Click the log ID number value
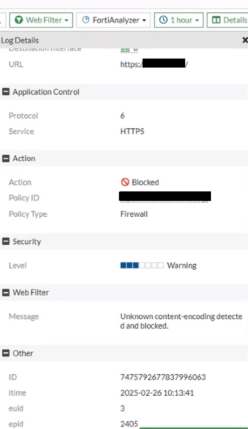The image size is (248, 429). [x=163, y=377]
